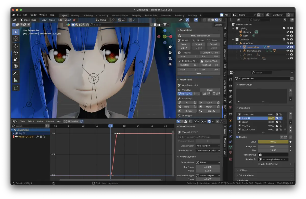Disable Light render camera icon
The width and height of the screenshot is (306, 199).
(291, 36)
